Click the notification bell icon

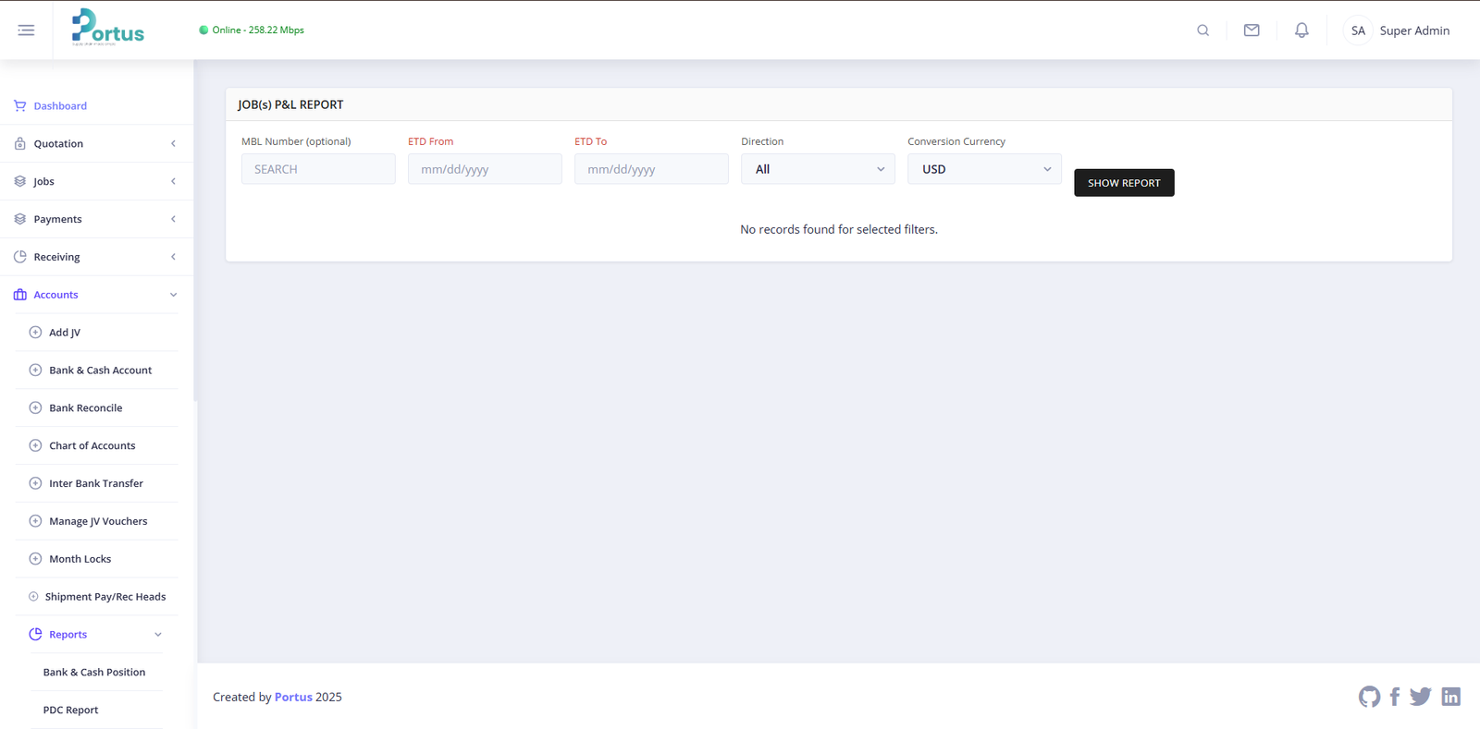coord(1301,30)
